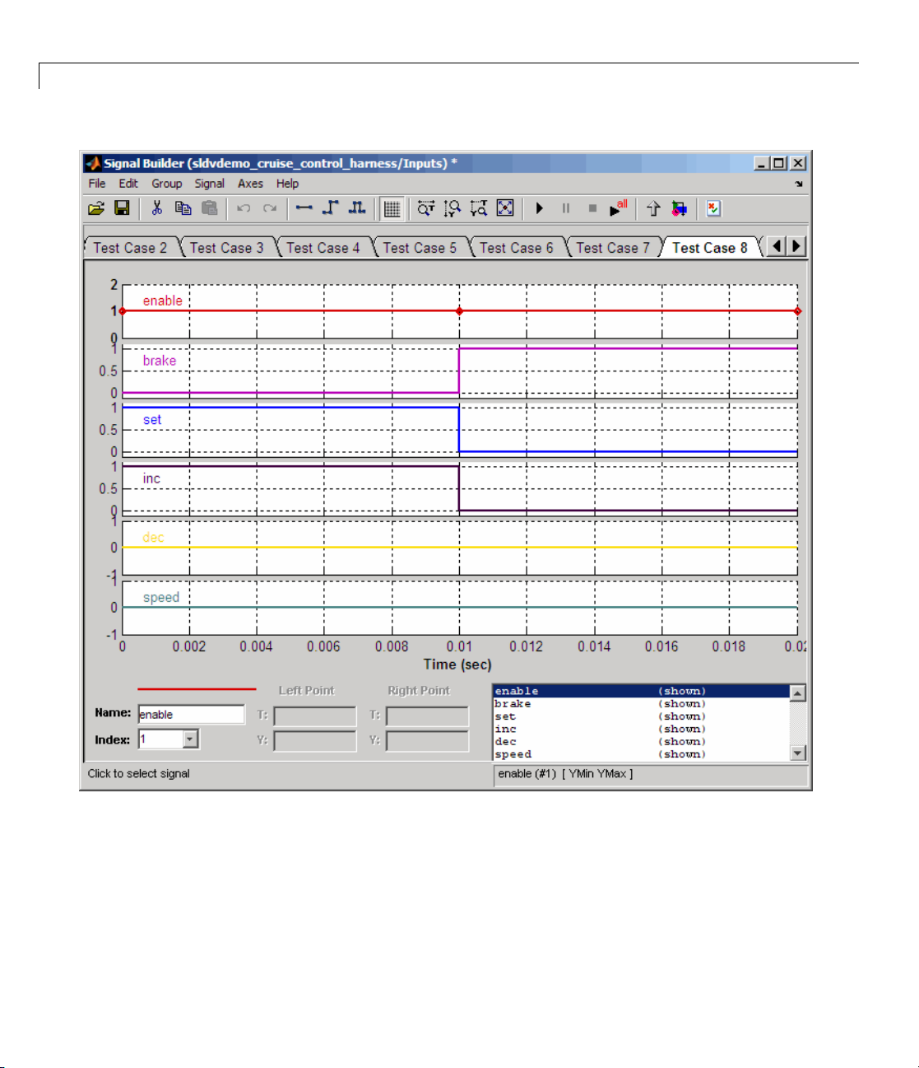Click the red brake signal label in plot
The width and height of the screenshot is (919, 1068).
(x=160, y=361)
